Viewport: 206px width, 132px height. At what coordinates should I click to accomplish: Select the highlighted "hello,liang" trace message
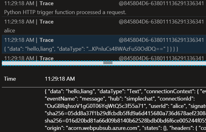pyautogui.click(x=104, y=44)
